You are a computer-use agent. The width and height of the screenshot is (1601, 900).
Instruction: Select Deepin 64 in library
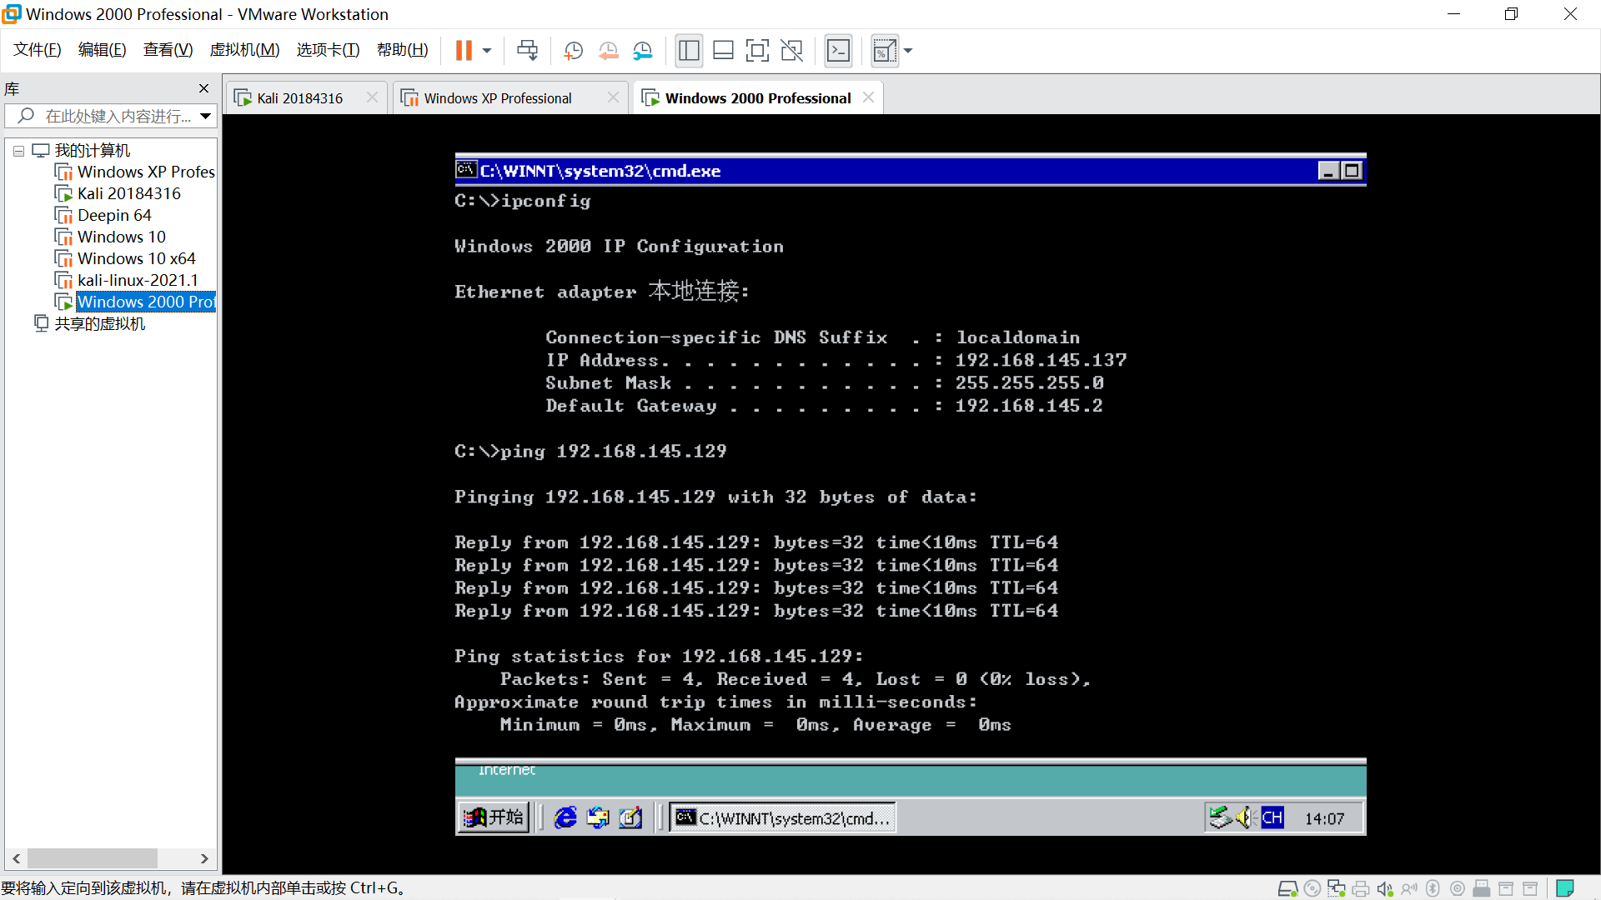[x=114, y=215]
